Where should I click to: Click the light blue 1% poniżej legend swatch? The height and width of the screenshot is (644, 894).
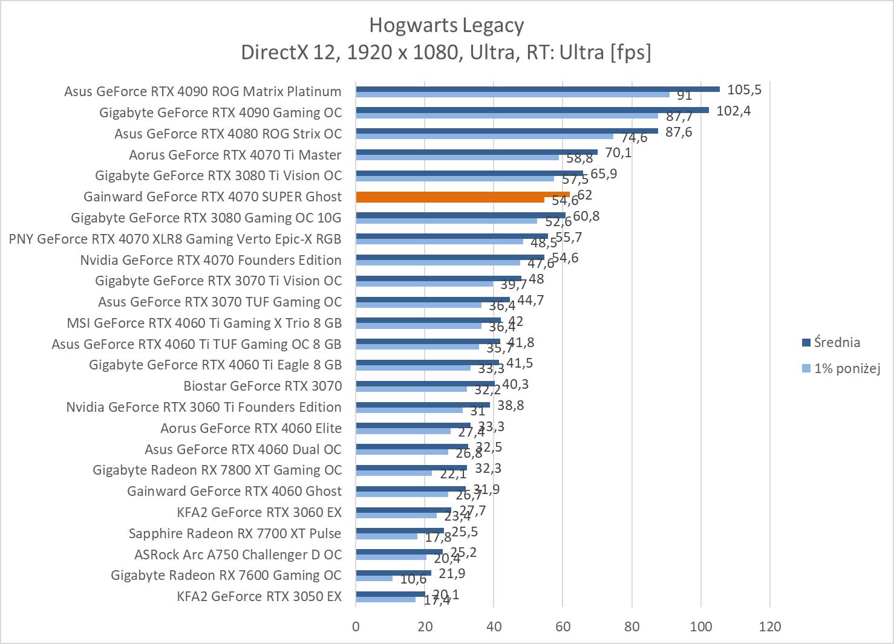point(806,368)
